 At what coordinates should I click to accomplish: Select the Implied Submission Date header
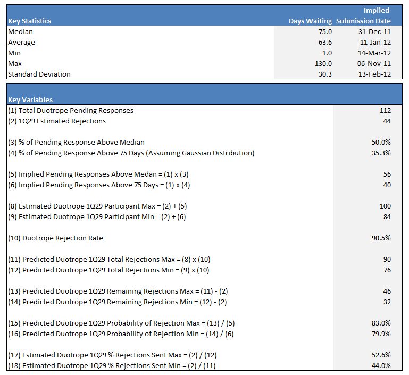coord(364,16)
